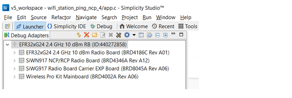Click the board icon beside BRD4186C Radio Board
Image resolution: width=292 pixels, height=98 pixels.
pyautogui.click(x=22, y=53)
